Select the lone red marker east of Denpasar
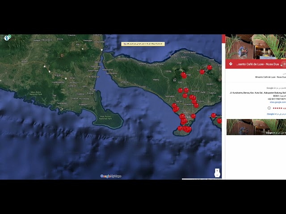Viewport: 286px width, 214px height. (193, 116)
